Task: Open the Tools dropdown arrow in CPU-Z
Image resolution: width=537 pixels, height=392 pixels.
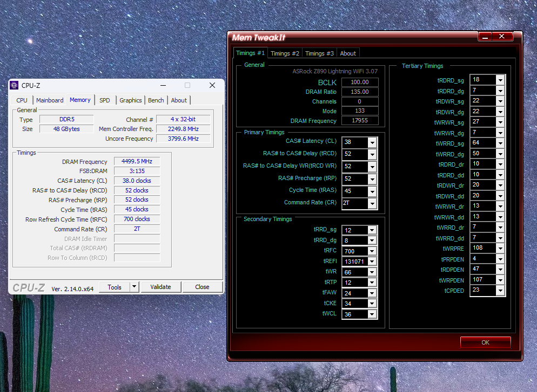Action: click(x=135, y=287)
